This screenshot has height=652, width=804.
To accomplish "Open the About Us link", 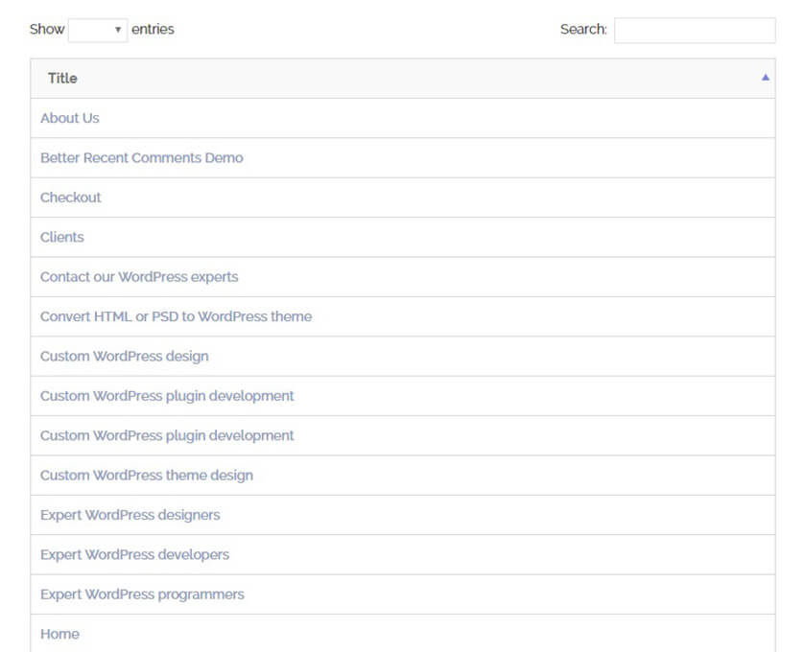I will coord(70,118).
